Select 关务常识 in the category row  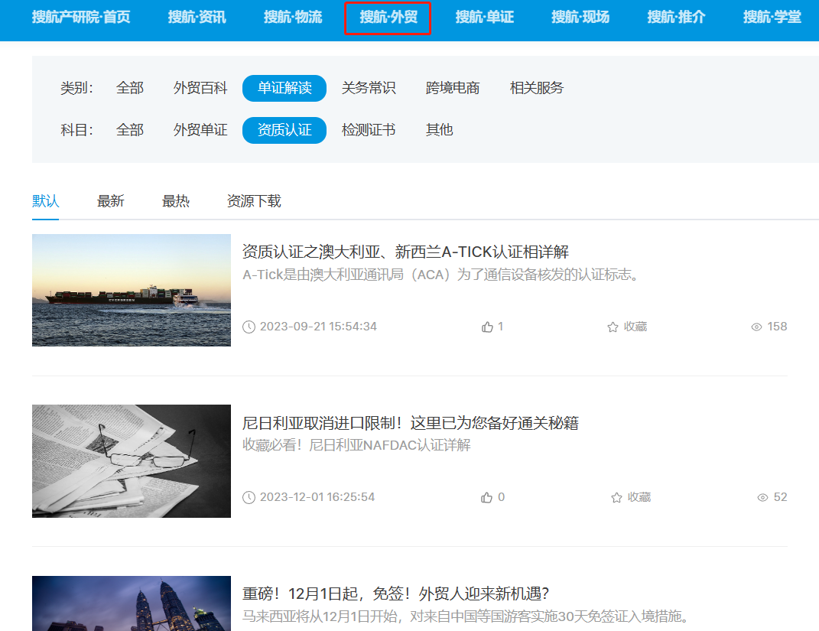pos(369,89)
